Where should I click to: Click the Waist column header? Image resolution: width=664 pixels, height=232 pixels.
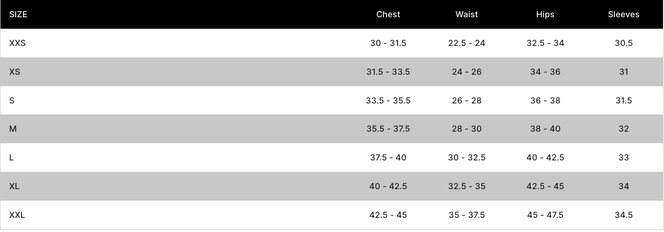click(467, 15)
